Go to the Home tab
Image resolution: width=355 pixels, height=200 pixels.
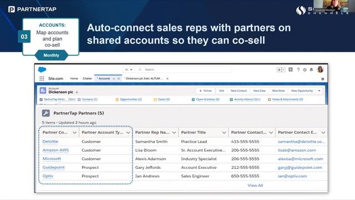[x=74, y=78]
